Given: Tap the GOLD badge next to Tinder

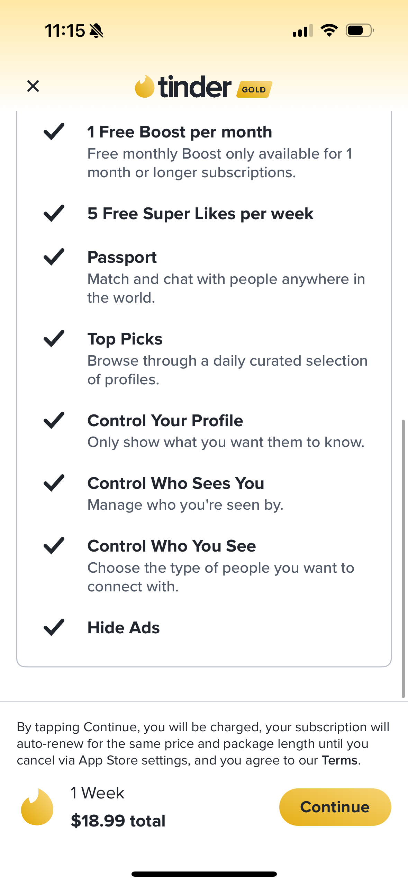Looking at the screenshot, I should point(254,89).
